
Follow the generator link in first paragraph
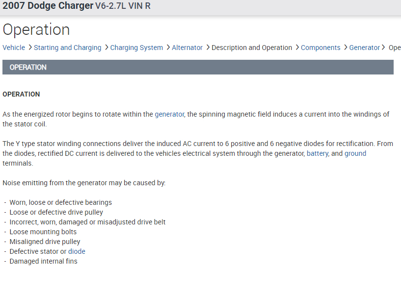coord(169,114)
